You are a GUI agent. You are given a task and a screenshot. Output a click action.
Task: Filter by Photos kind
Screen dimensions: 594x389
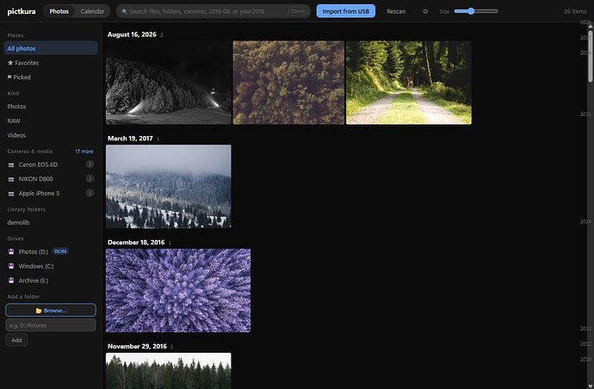click(x=51, y=107)
